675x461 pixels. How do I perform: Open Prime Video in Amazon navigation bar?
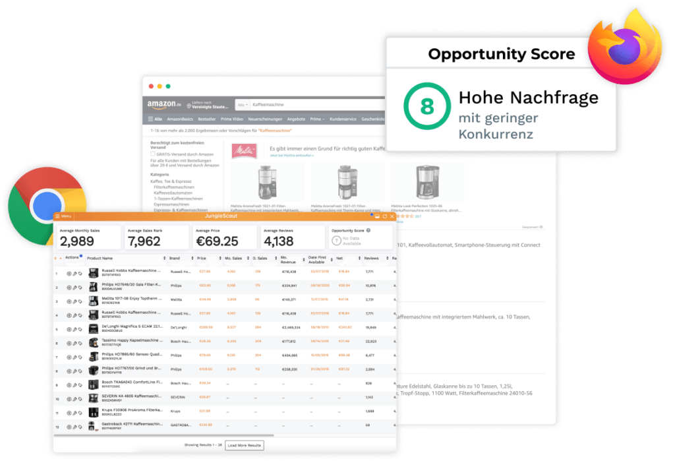(231, 119)
